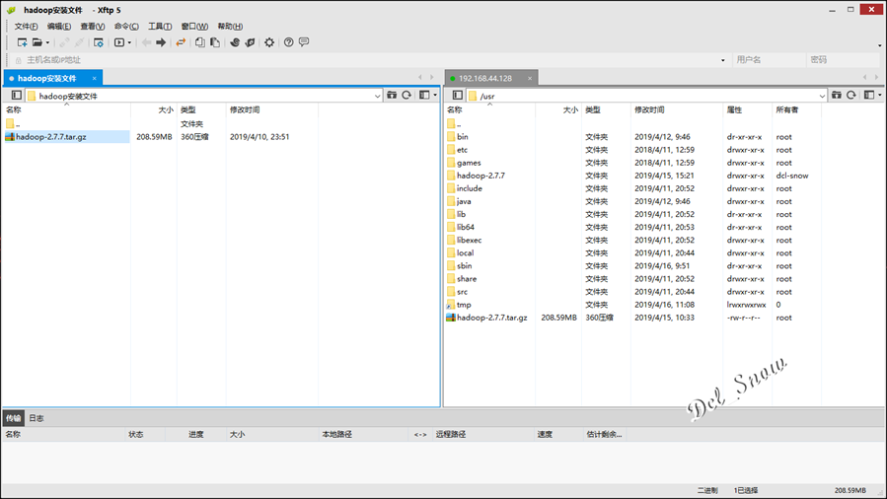The image size is (887, 499).
Task: Click the Open Session folder icon
Action: click(x=37, y=42)
